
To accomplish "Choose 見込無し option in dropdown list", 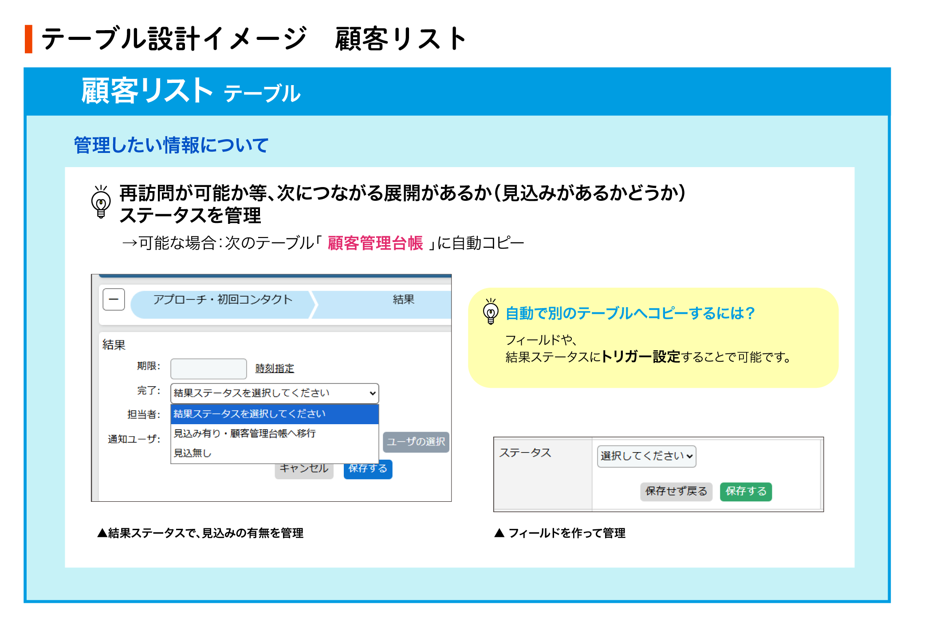I will point(193,453).
